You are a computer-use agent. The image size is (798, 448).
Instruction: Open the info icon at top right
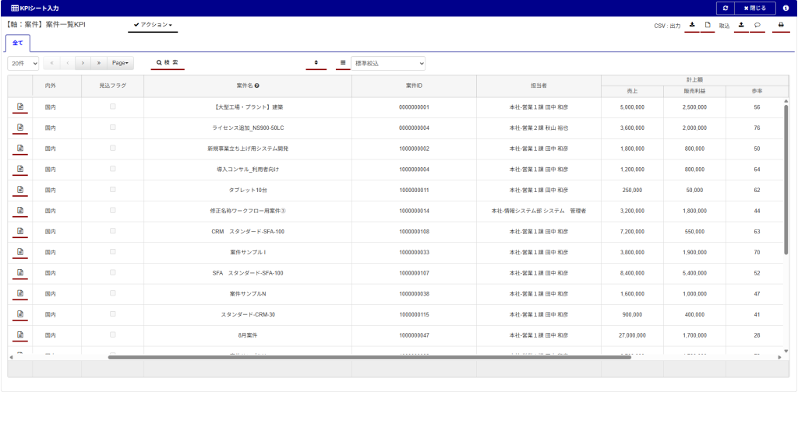786,8
